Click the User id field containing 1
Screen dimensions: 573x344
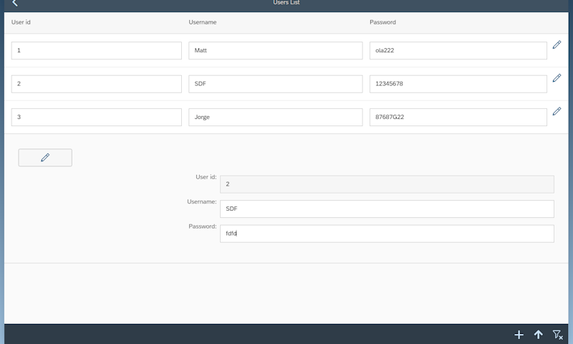point(97,51)
